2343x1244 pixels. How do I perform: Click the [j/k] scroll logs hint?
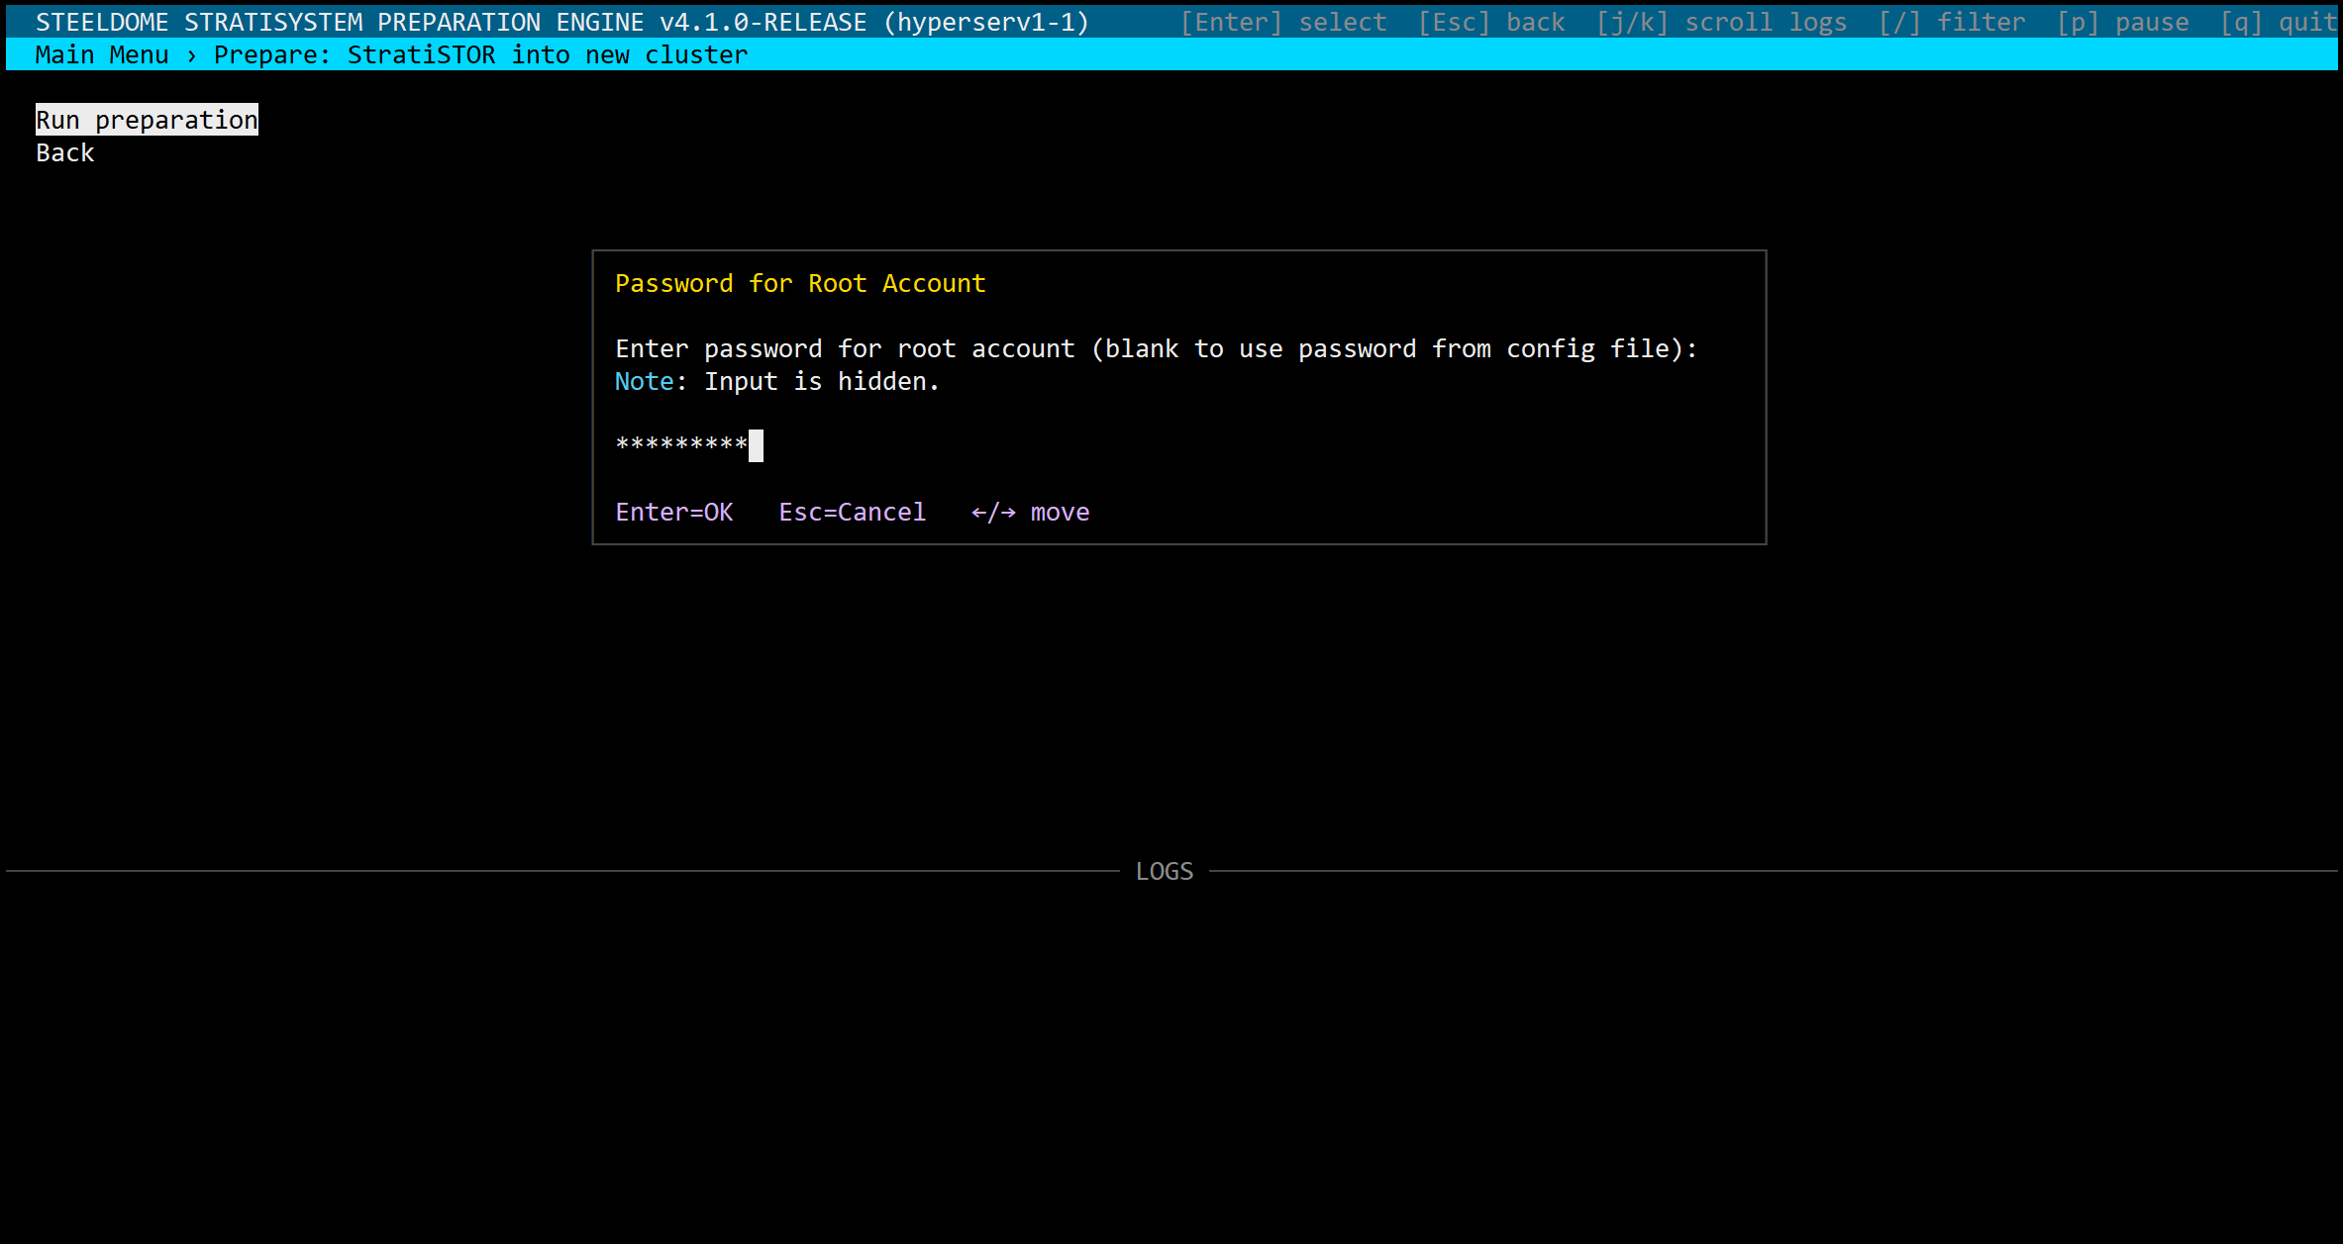point(1721,22)
